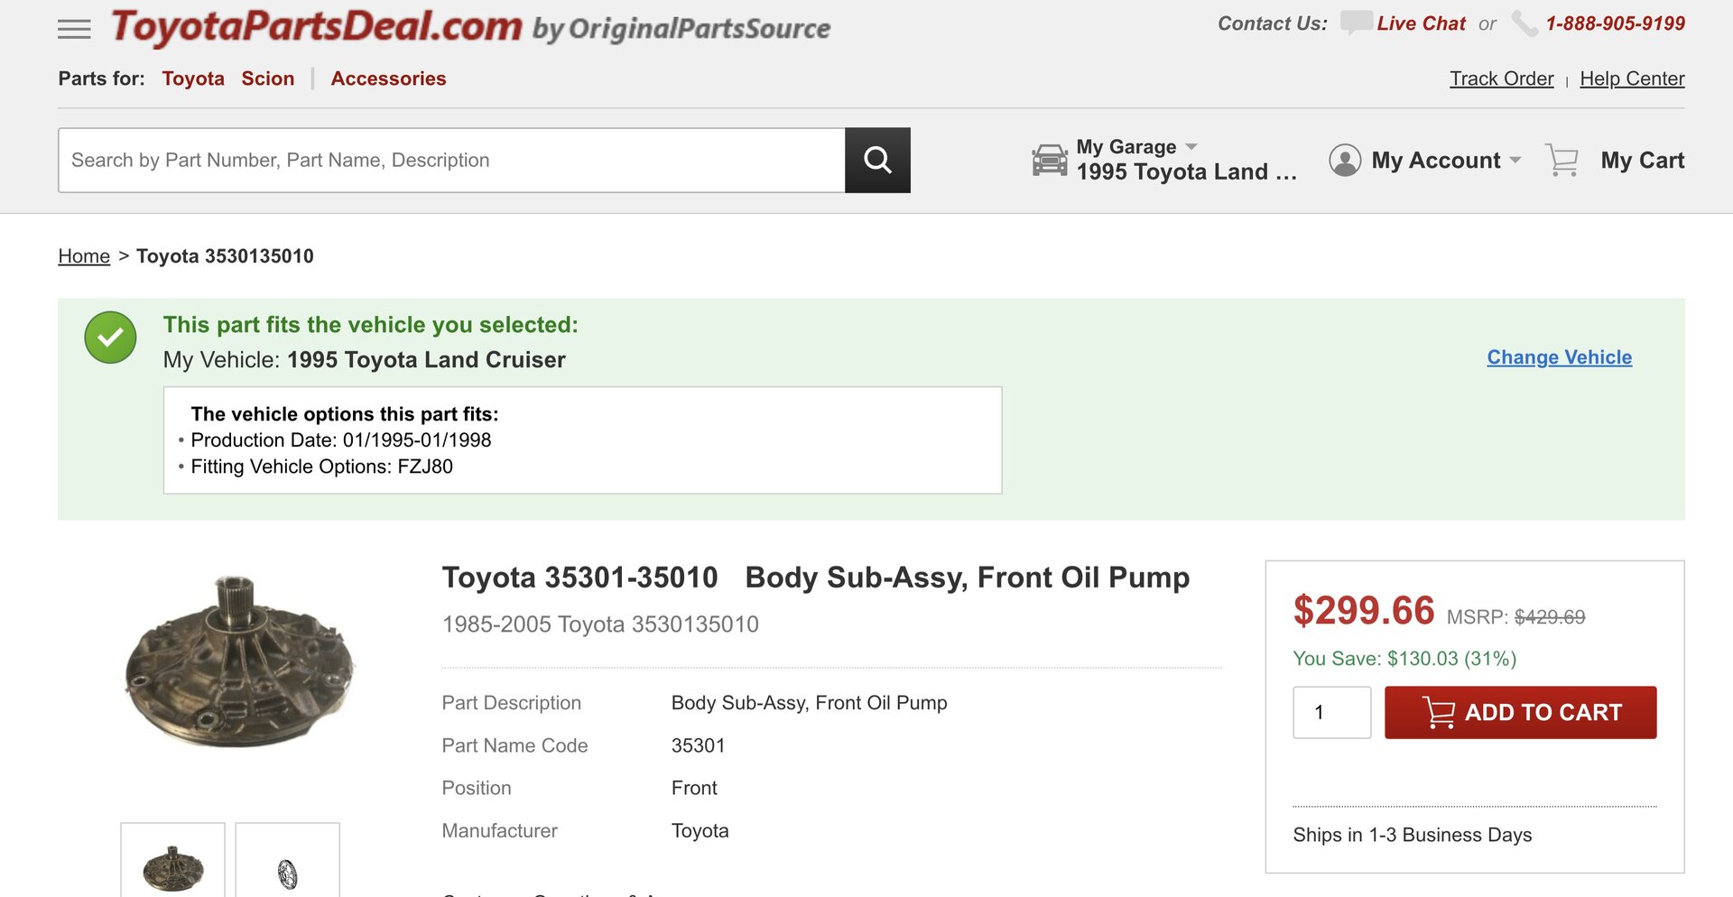
Task: Open the My Cart shopping cart icon
Action: coord(1562,160)
